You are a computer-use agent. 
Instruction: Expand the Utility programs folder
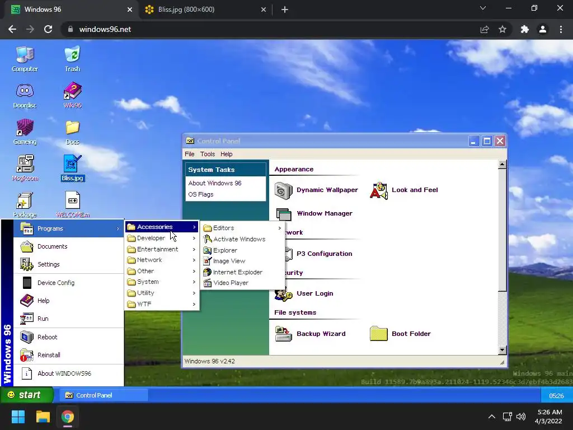click(x=162, y=293)
